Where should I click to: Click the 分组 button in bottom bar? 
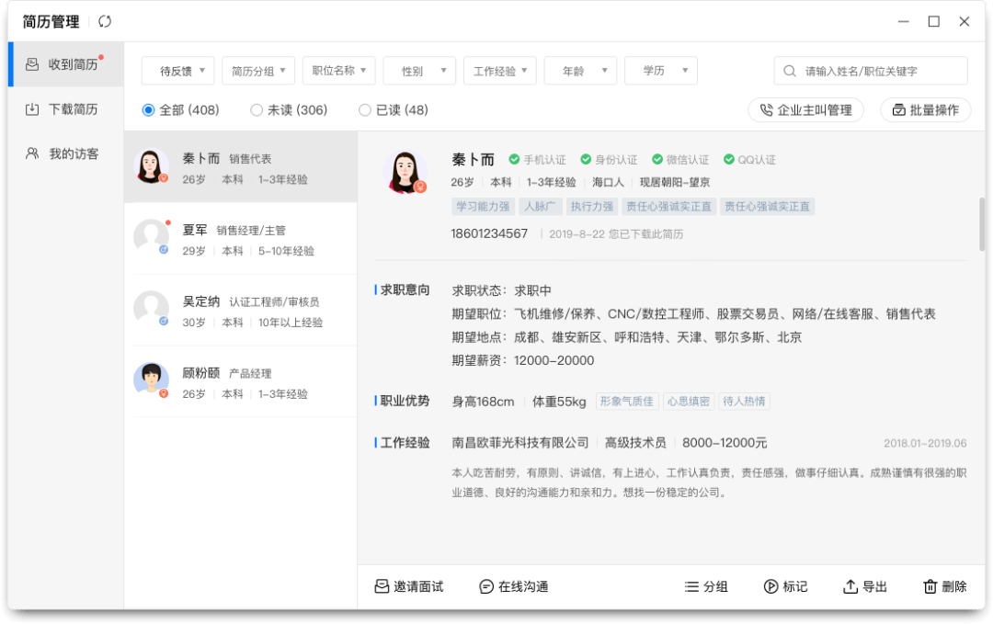(x=706, y=586)
